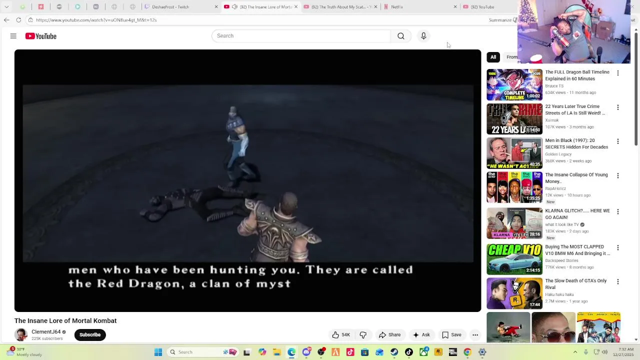The image size is (640, 360).
Task: Close the Netflix tab
Action: 455,7
